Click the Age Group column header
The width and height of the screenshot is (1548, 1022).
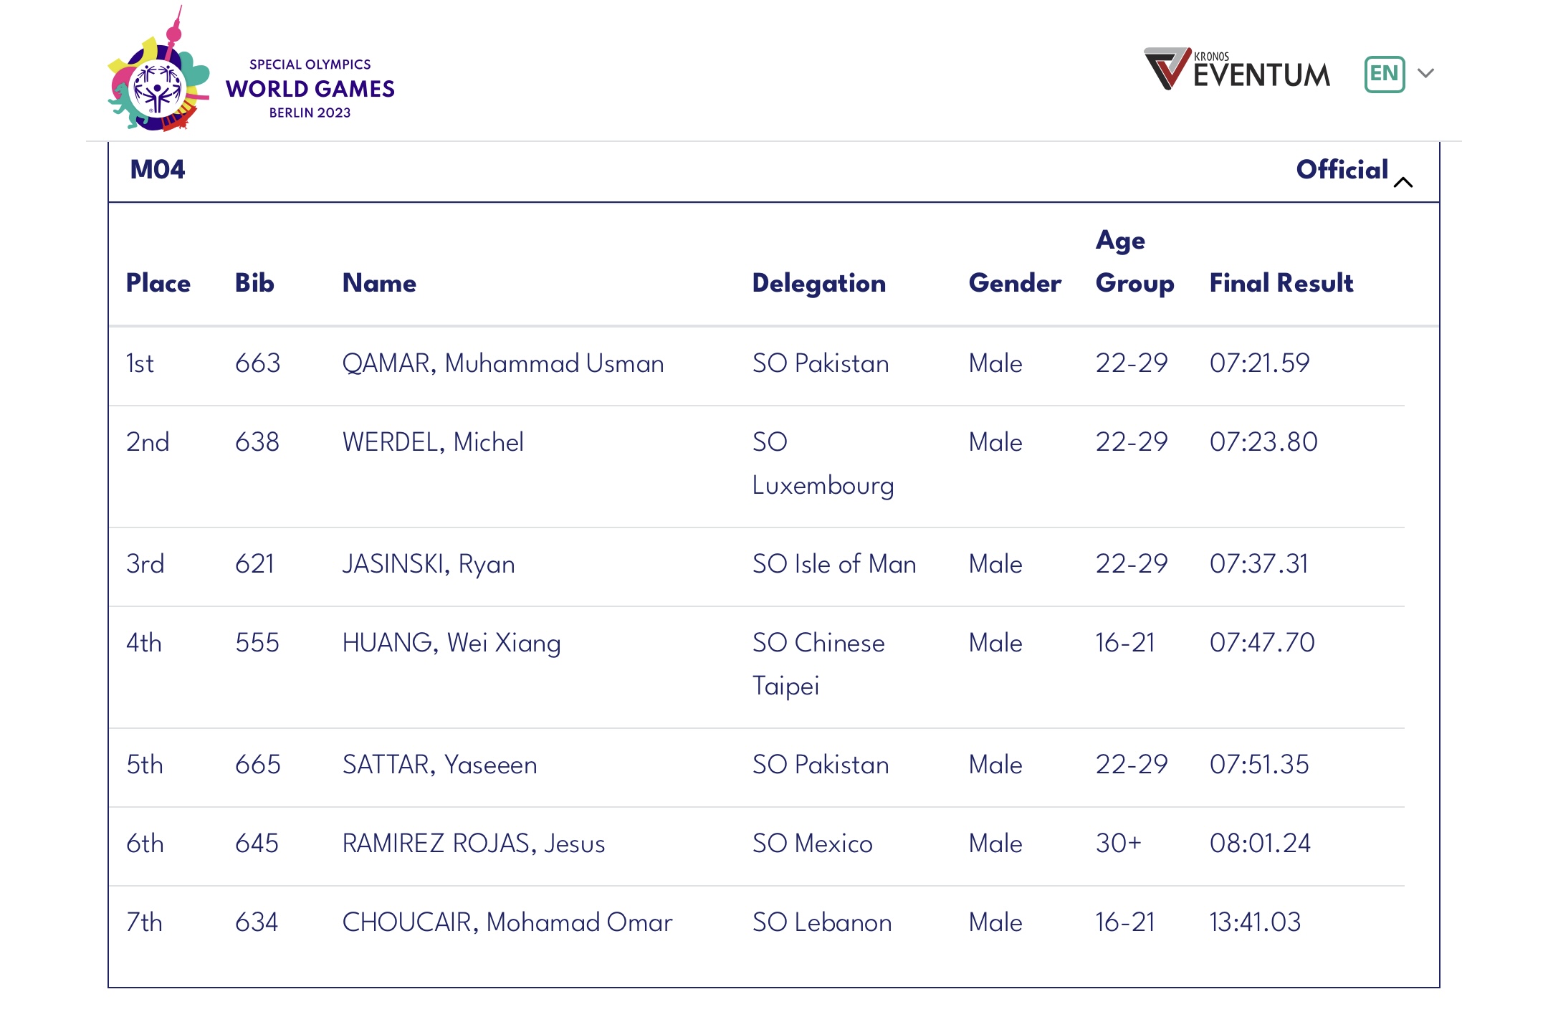tap(1134, 262)
